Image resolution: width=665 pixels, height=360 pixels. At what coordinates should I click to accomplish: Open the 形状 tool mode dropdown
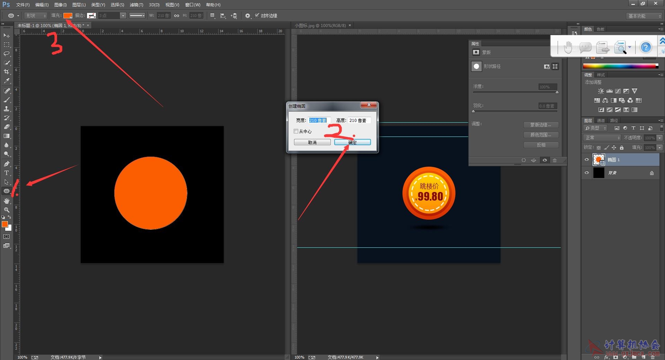click(x=36, y=16)
